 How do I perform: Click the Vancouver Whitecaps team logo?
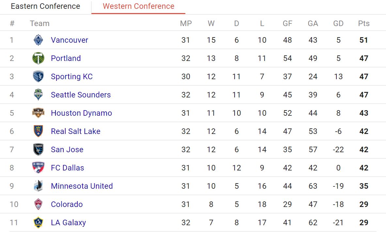click(x=39, y=40)
